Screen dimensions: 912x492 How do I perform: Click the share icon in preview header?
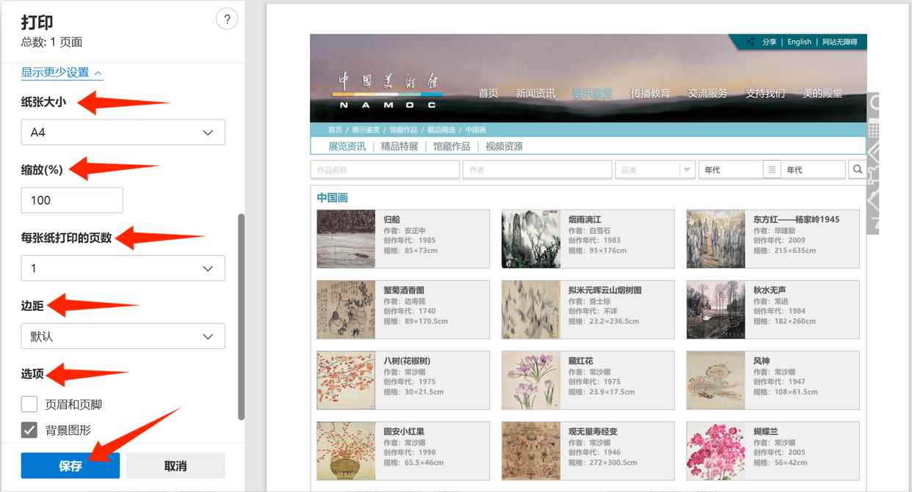(750, 42)
